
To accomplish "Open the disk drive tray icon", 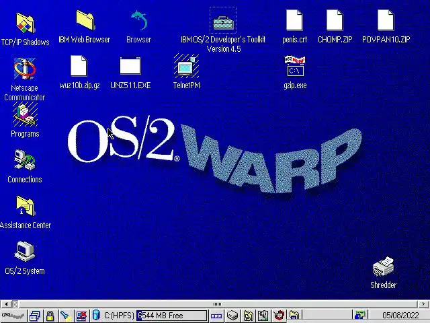I will coord(232,316).
